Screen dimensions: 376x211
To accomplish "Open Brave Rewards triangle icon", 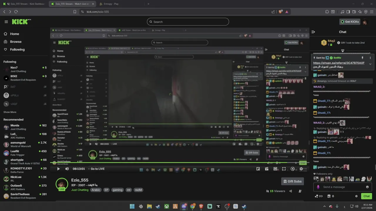I will [287, 12].
